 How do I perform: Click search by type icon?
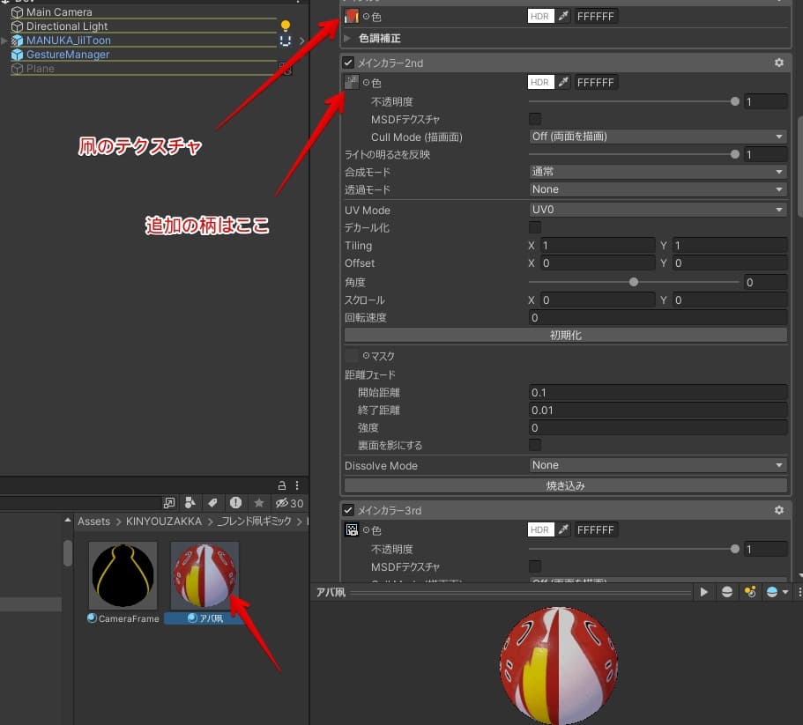pyautogui.click(x=190, y=503)
